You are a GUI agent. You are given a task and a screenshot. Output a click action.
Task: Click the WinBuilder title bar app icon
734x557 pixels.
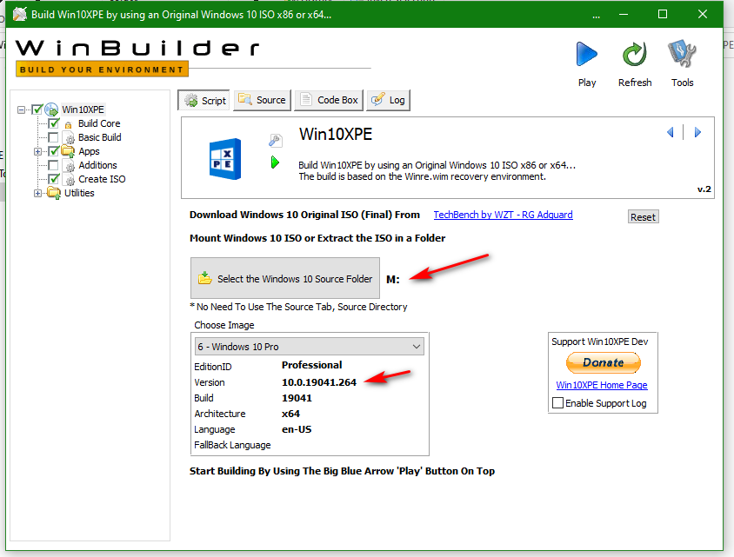pos(20,14)
